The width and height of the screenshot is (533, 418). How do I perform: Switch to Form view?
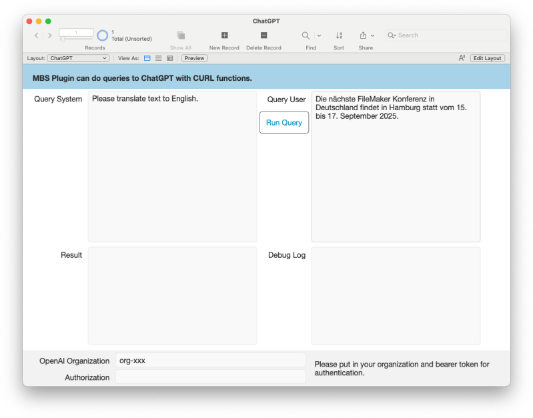[x=147, y=58]
